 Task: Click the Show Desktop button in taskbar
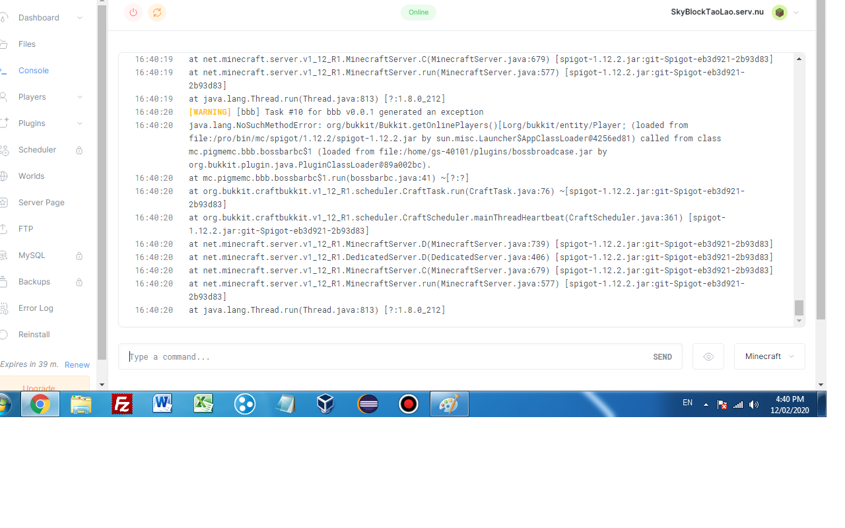pos(822,404)
